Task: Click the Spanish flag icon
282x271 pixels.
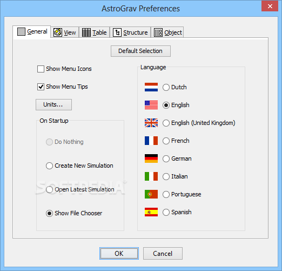Action: 151,212
